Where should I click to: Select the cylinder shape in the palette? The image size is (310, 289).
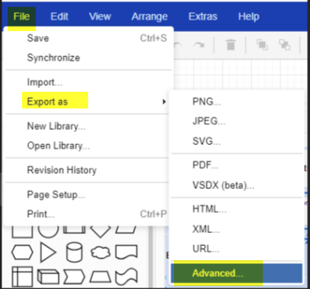(x=74, y=252)
